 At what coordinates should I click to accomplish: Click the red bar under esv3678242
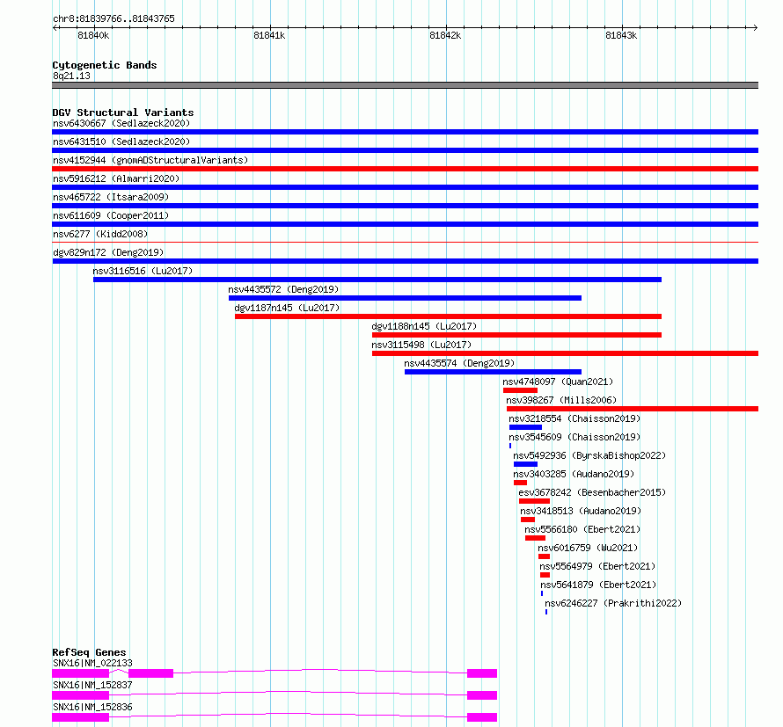point(534,501)
